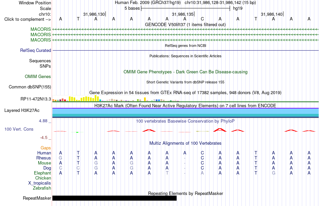Screen dimensions: 319x206
Task: Select the middle MACORIS transcript label
Action: (41, 35)
